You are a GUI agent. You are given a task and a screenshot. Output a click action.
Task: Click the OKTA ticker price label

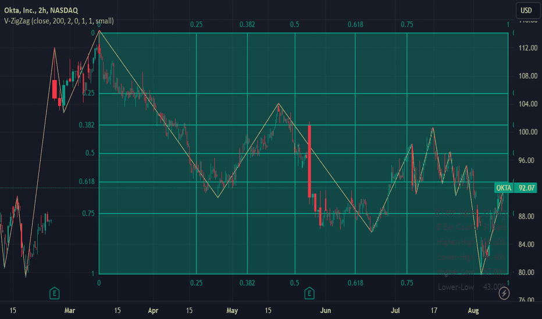504,188
